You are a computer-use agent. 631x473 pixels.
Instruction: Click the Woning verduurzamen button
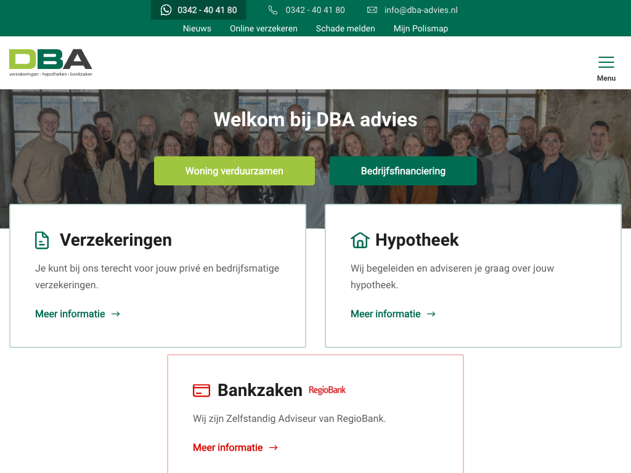point(234,171)
